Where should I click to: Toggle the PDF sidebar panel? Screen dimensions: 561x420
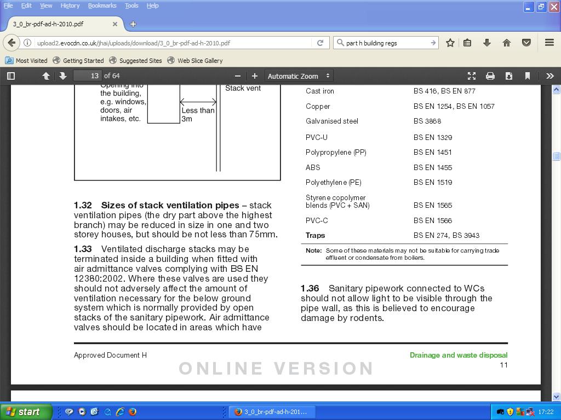tap(10, 76)
